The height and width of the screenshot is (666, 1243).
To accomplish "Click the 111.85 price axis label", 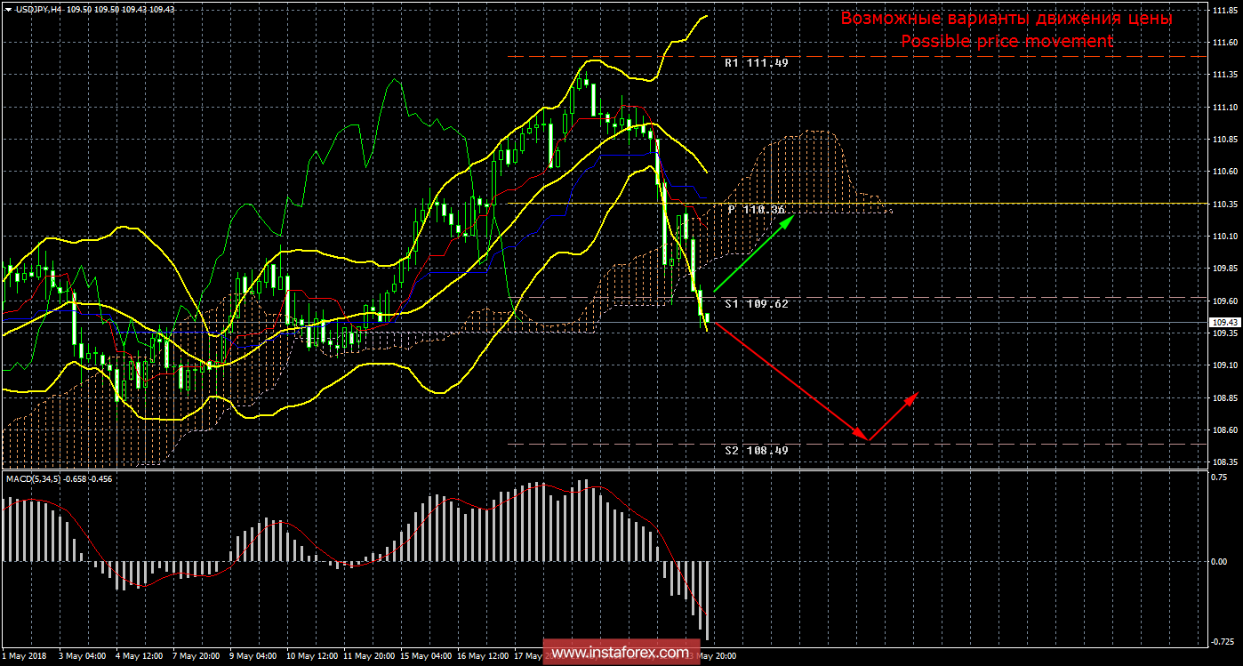I will pos(1225,11).
